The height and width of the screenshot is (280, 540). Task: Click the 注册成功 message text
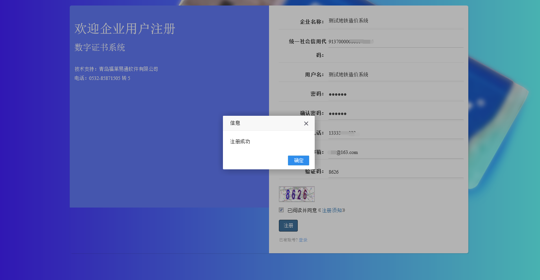pos(240,141)
